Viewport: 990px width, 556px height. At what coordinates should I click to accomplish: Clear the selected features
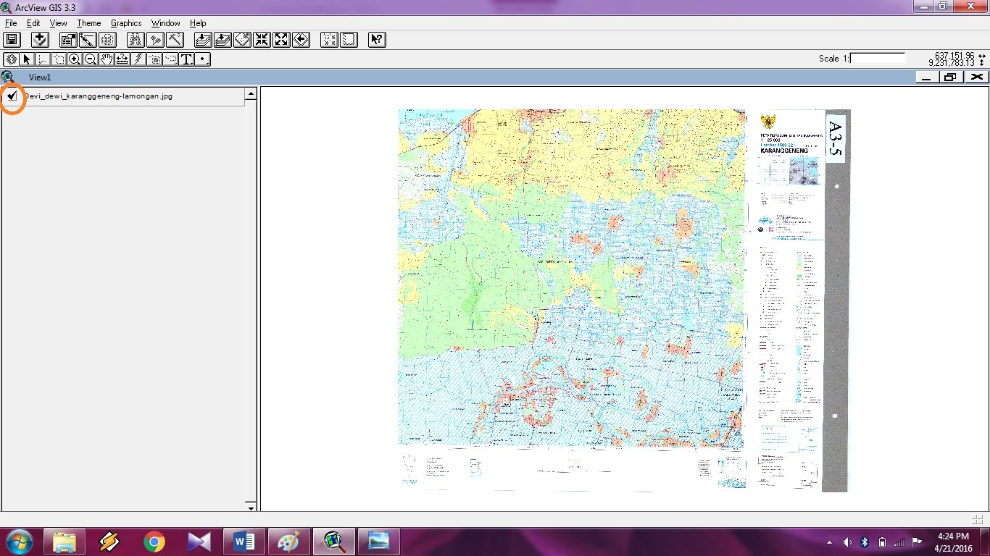(x=349, y=40)
